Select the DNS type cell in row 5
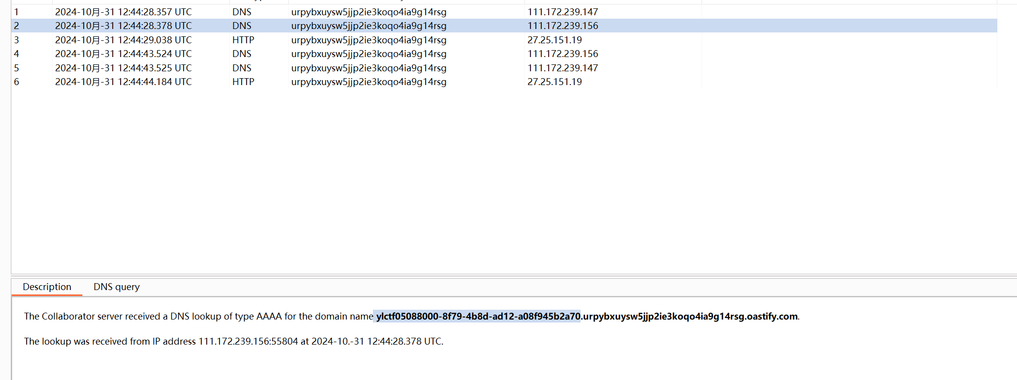1017x380 pixels. 242,68
